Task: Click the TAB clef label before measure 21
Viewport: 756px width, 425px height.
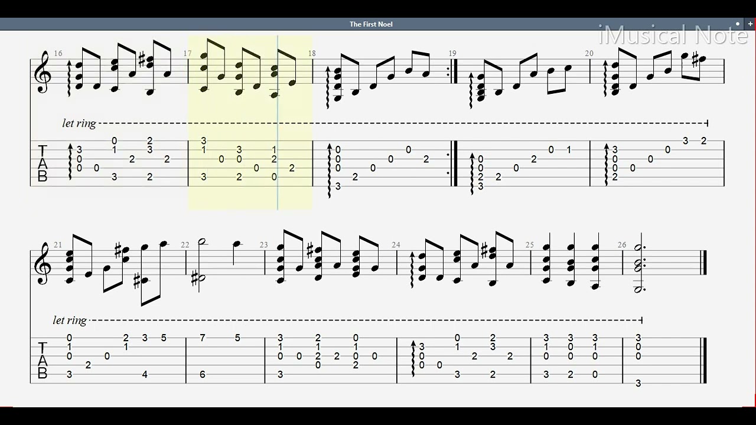Action: 43,359
